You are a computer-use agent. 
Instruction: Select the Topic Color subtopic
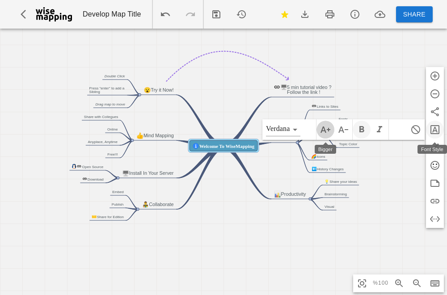click(x=348, y=144)
